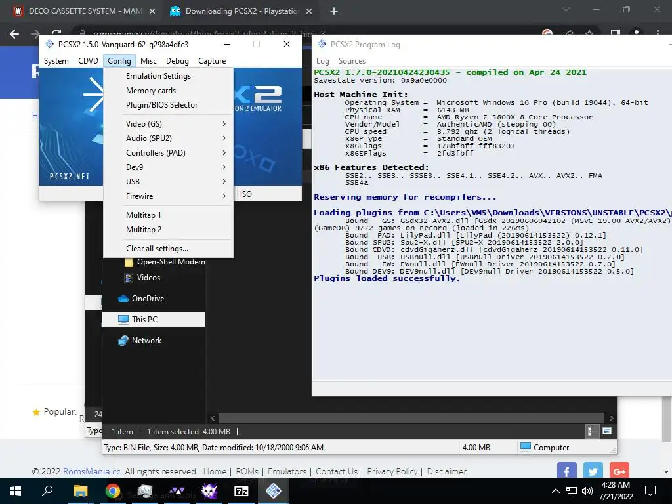Switch Explorer to large icons view

[x=607, y=431]
